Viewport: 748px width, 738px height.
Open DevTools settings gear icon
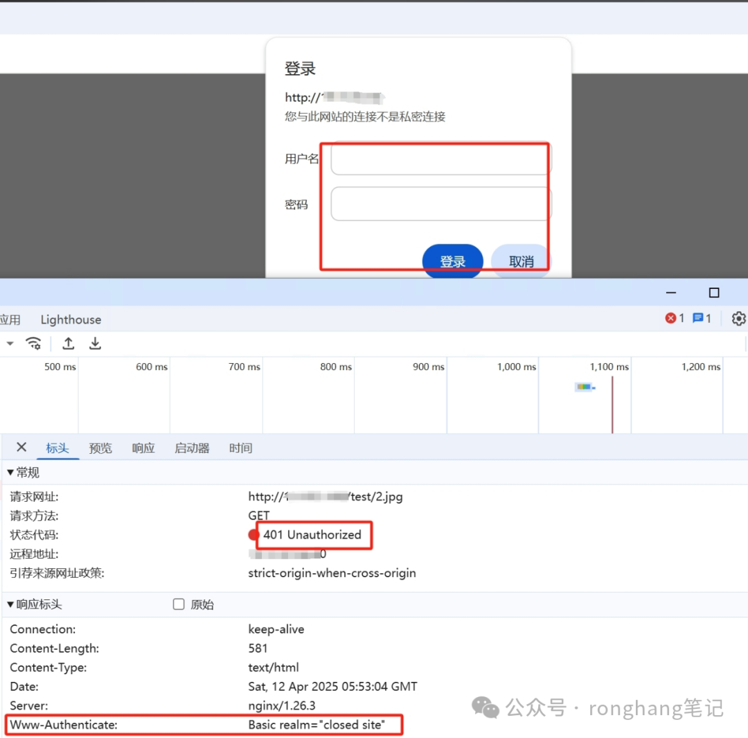738,319
